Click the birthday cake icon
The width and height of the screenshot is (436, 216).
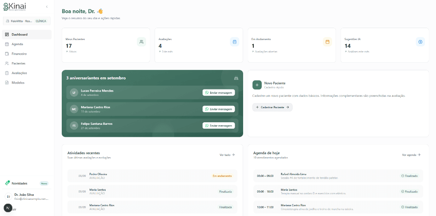pos(236,78)
